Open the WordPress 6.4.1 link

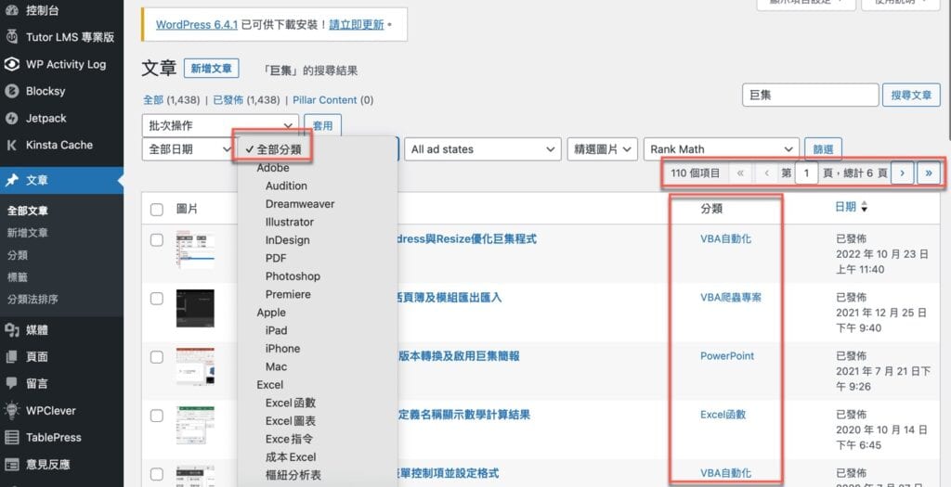pyautogui.click(x=197, y=25)
